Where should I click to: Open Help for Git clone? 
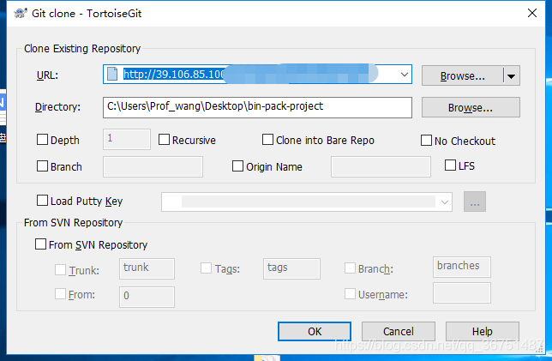483,331
